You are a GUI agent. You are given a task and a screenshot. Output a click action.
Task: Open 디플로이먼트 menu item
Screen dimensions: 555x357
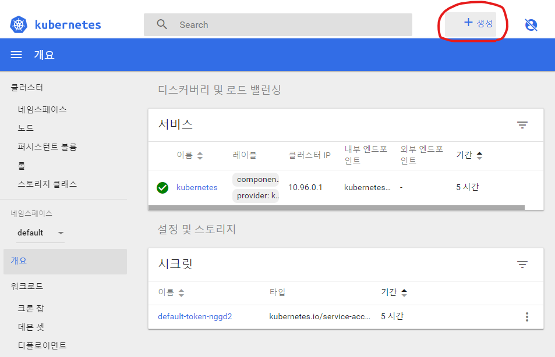coord(42,345)
